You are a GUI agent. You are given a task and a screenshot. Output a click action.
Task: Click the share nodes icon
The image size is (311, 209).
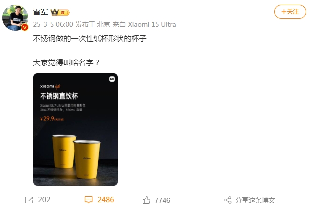228,200
